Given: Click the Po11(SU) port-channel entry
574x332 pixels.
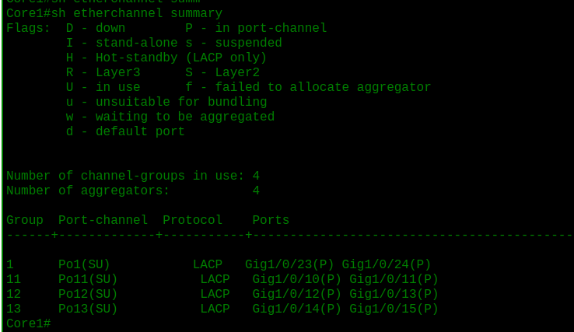Looking at the screenshot, I should 88,279.
